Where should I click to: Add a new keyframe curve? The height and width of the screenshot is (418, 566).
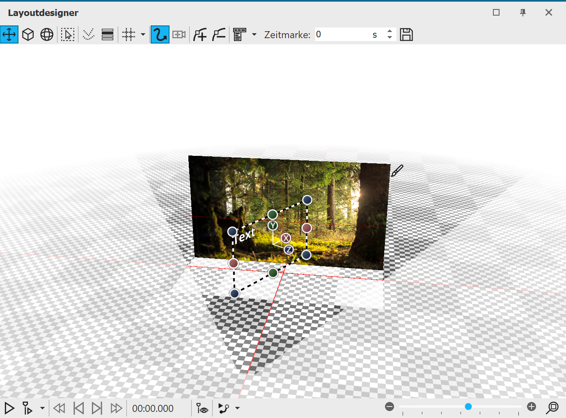point(200,34)
